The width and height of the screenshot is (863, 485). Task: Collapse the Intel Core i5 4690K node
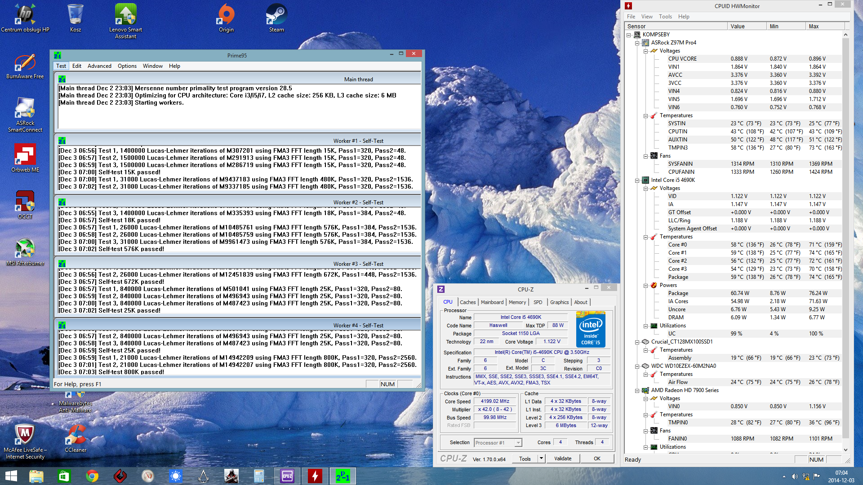637,180
